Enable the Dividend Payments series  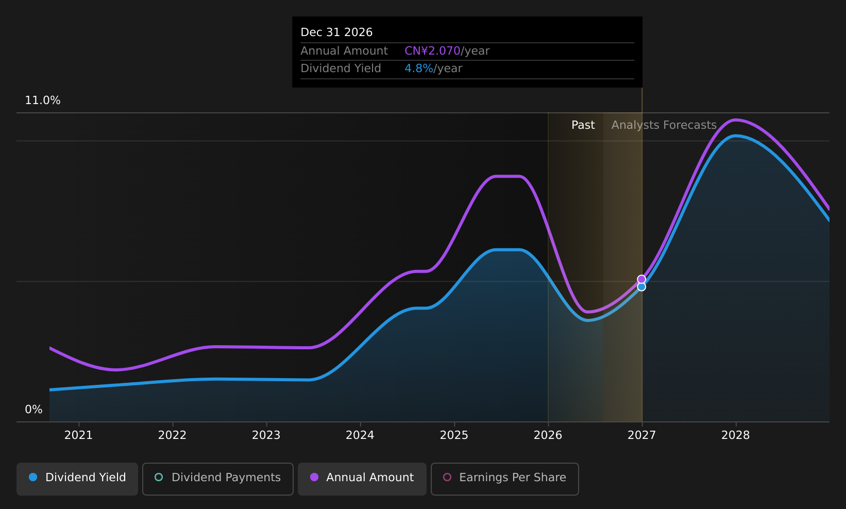218,479
